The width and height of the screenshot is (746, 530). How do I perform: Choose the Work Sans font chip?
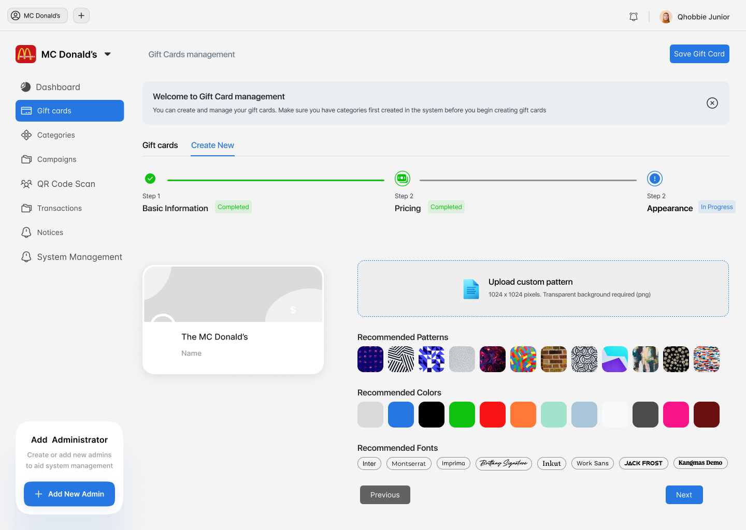(x=593, y=463)
